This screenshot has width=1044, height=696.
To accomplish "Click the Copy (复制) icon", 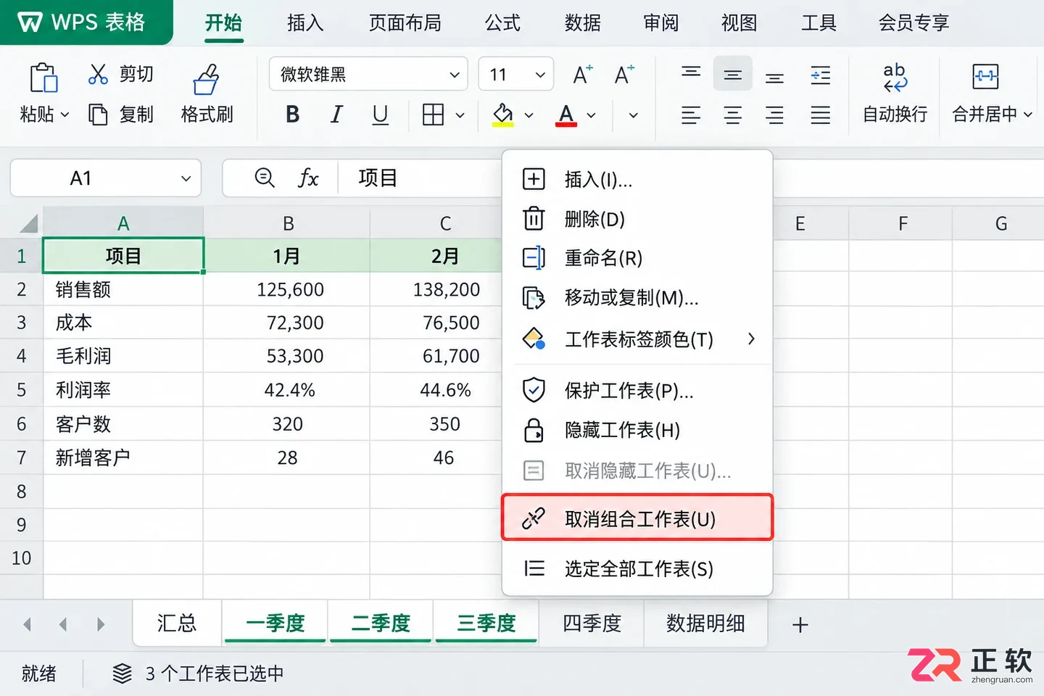I will click(98, 115).
